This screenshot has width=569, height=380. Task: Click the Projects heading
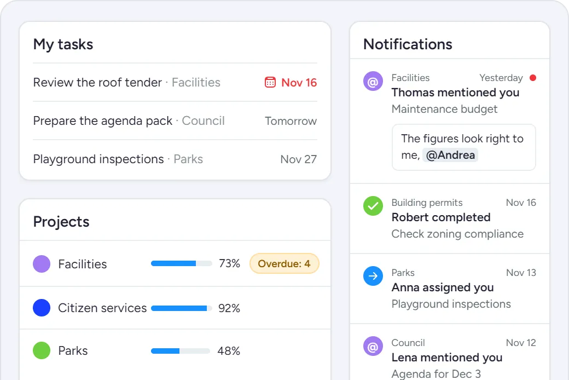tap(61, 222)
